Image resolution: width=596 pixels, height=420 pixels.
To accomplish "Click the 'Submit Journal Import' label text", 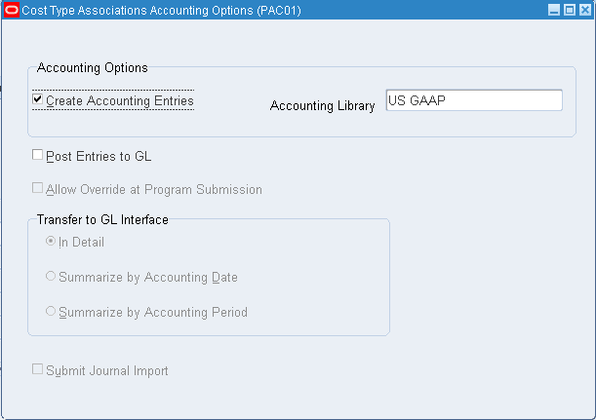I will (107, 371).
